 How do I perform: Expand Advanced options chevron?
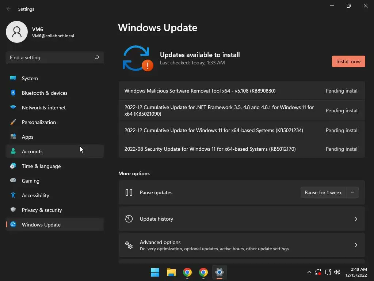356,245
